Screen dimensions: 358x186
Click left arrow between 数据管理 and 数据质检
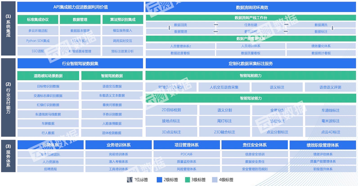[216, 32]
